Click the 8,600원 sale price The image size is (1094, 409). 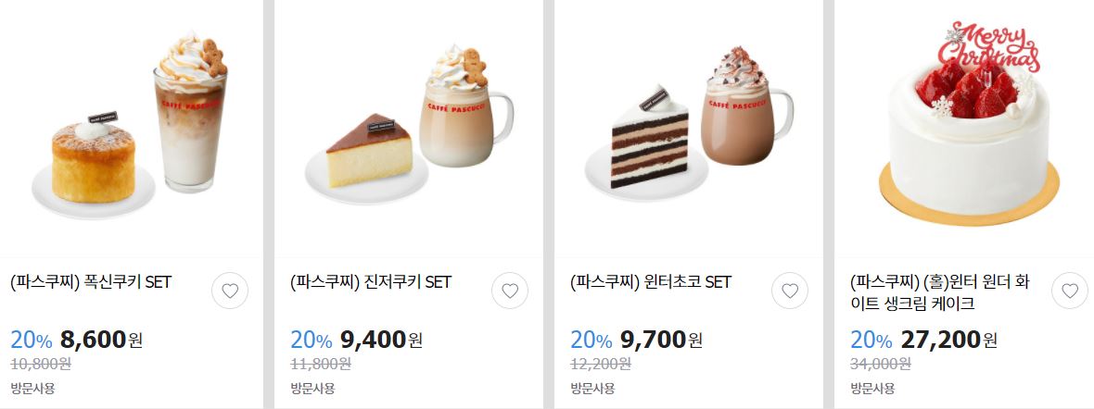pos(101,340)
